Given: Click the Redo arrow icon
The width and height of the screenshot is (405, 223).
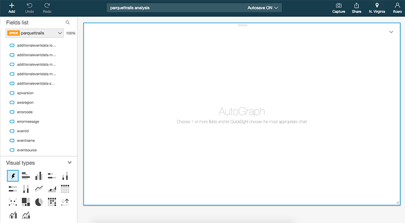Looking at the screenshot, I should [47, 6].
